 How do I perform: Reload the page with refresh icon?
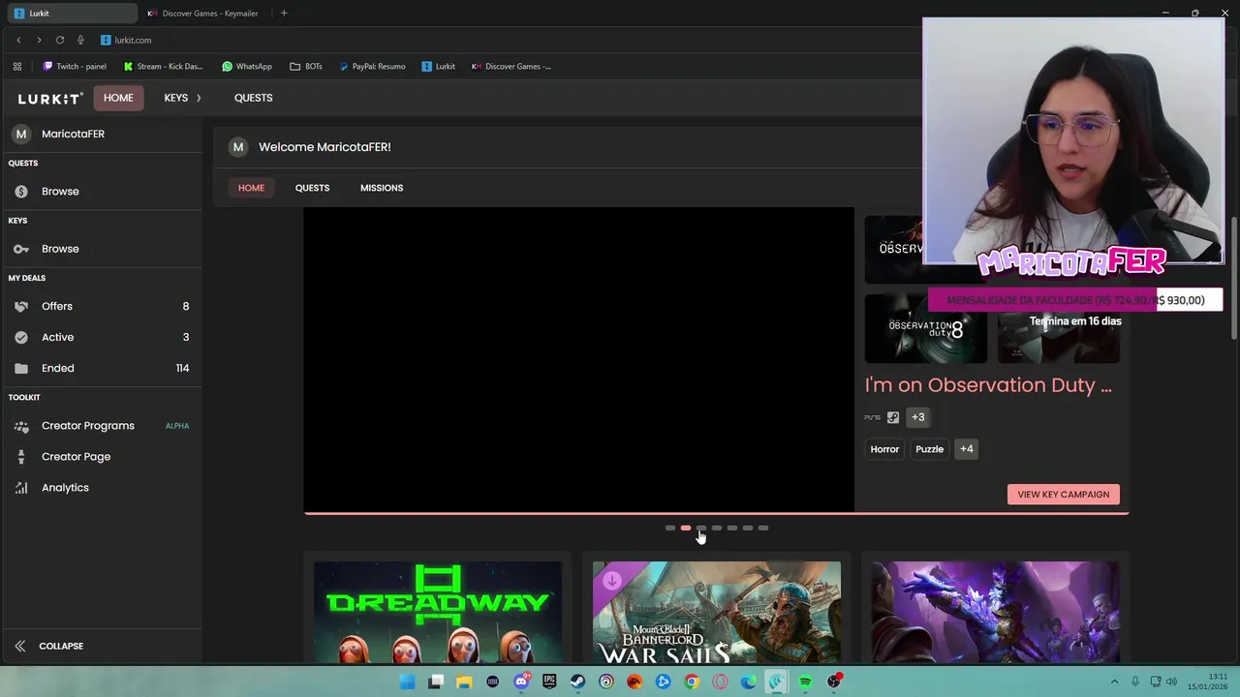(60, 40)
